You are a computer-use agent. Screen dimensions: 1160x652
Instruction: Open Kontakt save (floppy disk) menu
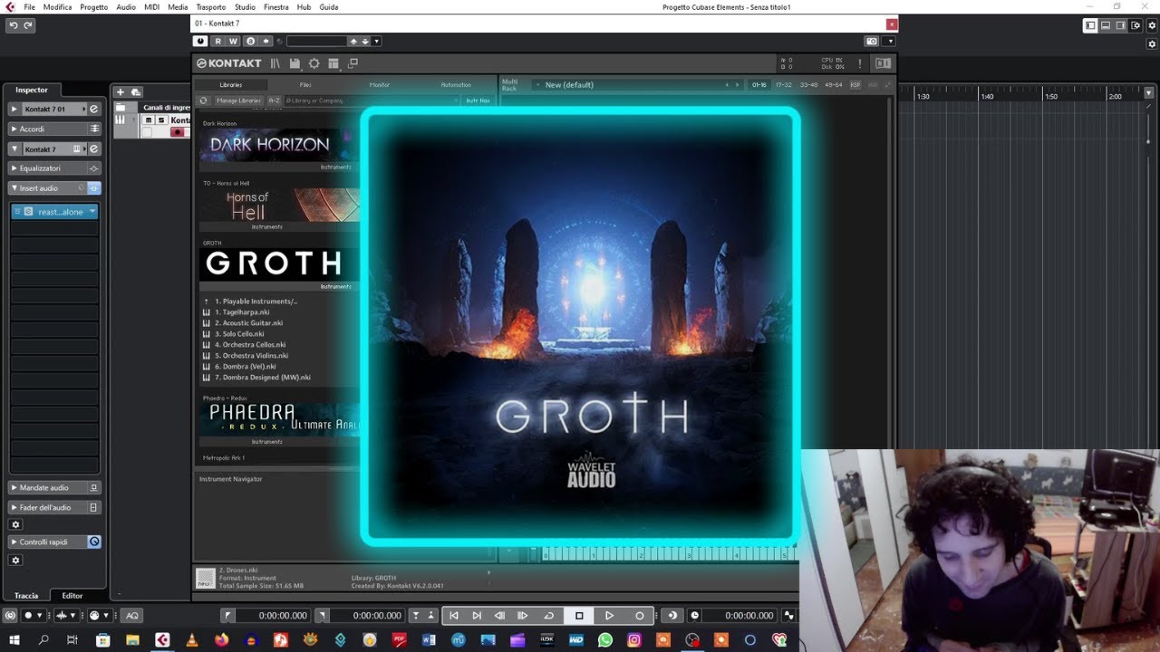pos(295,63)
